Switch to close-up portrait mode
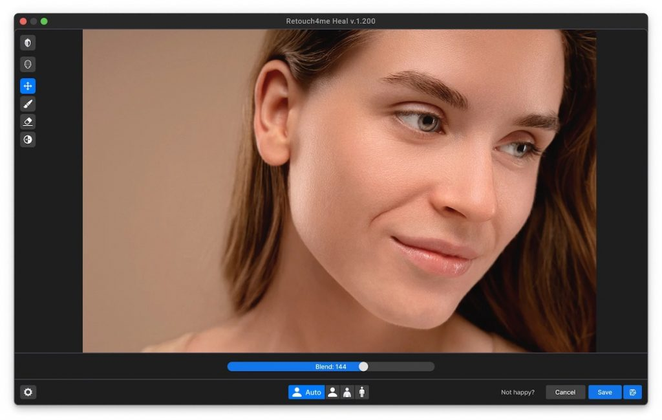The width and height of the screenshot is (662, 420). [332, 392]
